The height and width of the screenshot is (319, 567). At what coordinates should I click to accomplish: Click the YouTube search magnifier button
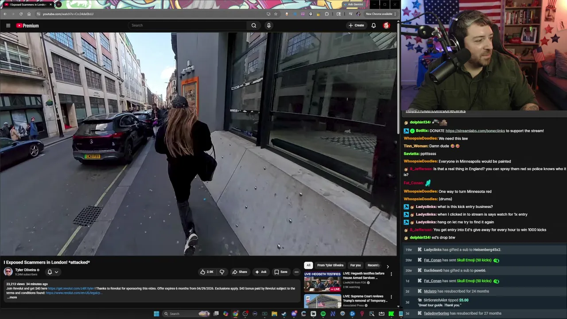coord(254,25)
